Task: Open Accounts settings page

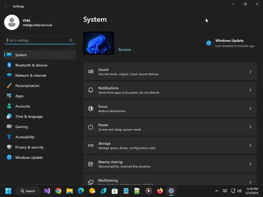Action: [40, 106]
